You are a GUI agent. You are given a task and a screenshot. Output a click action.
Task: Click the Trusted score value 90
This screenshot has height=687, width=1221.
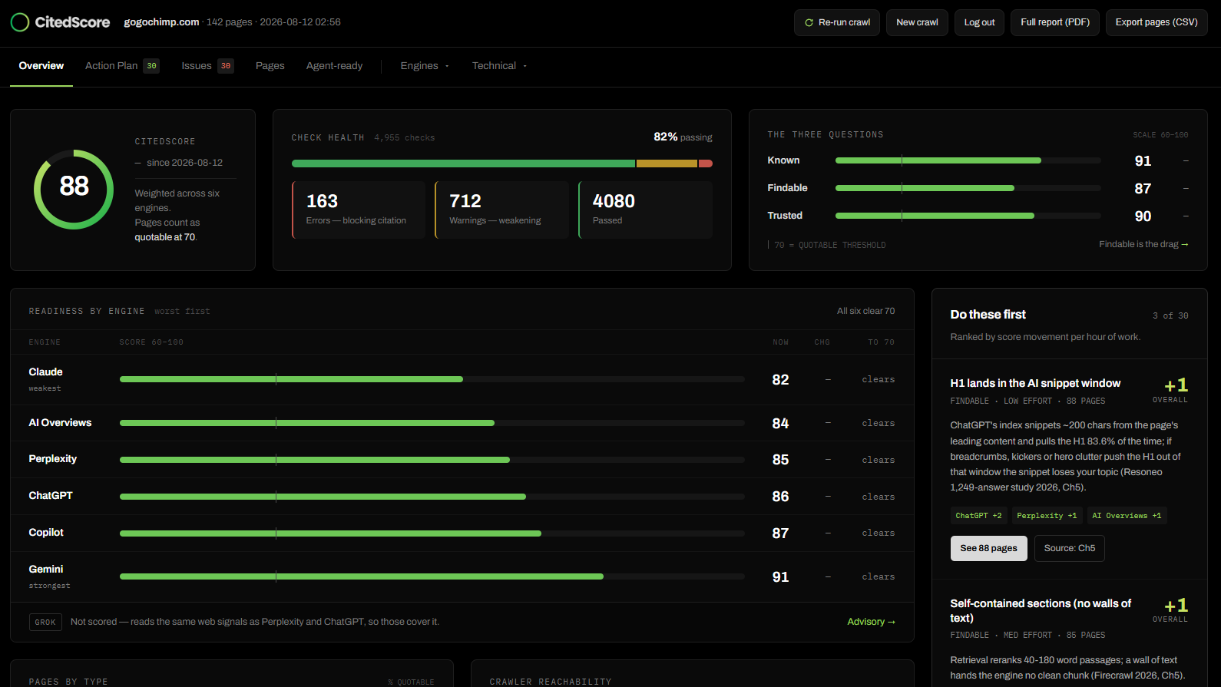pyautogui.click(x=1143, y=216)
